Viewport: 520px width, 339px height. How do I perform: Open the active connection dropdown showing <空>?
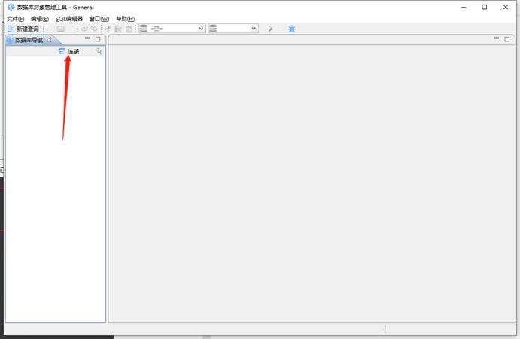172,29
